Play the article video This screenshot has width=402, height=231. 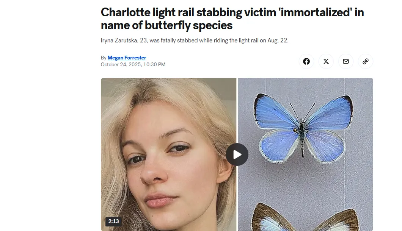coord(237,155)
